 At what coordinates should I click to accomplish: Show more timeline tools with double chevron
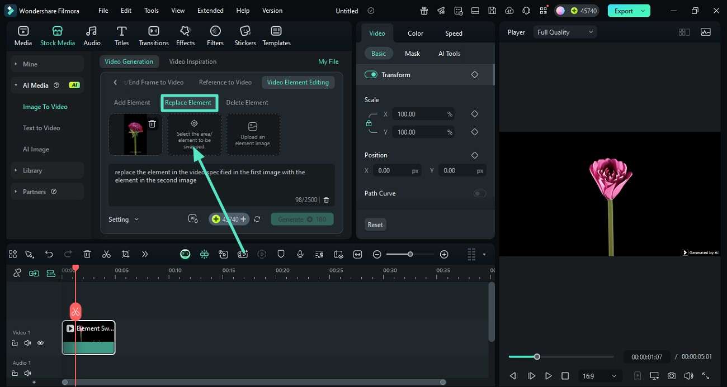point(145,254)
